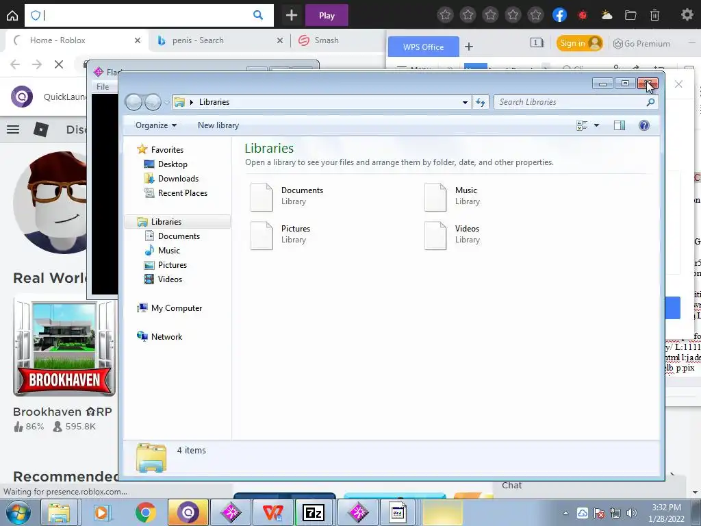Open the volume speaker tray icon

coord(632,513)
